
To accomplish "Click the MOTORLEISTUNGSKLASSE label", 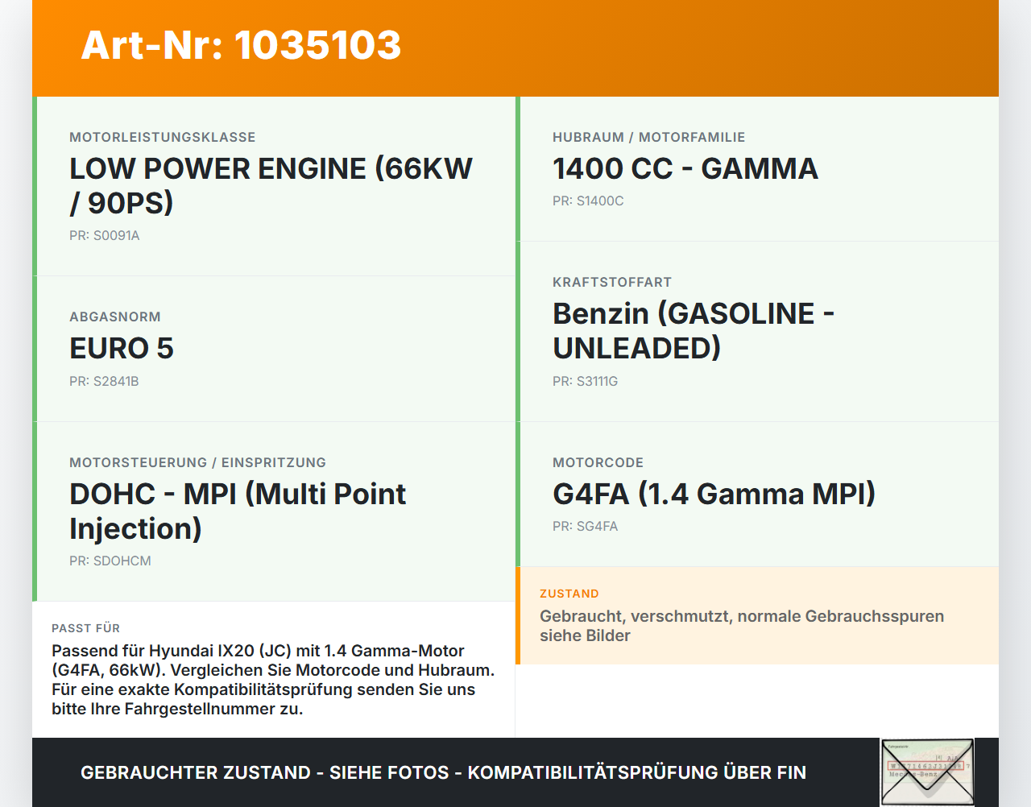I will [x=163, y=137].
